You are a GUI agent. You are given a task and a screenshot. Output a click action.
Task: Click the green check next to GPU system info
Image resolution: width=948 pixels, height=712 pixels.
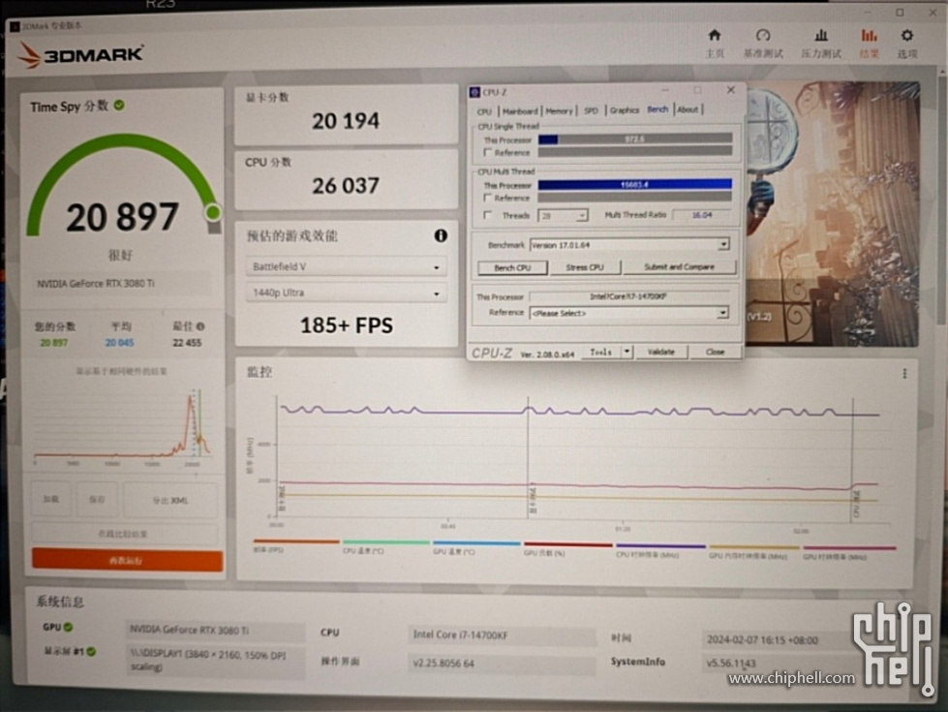[x=69, y=628]
